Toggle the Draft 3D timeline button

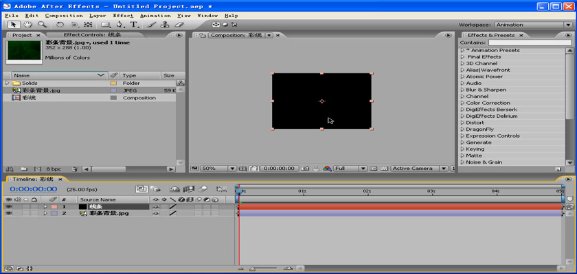(x=156, y=189)
